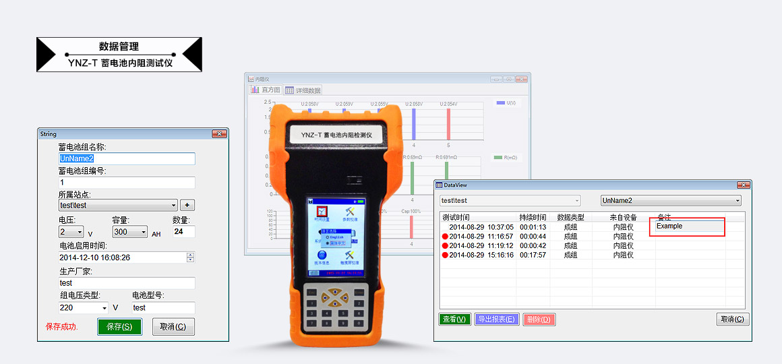Click the 生产厂家 manufacturer field
This screenshot has width=782, height=364.
(x=127, y=282)
